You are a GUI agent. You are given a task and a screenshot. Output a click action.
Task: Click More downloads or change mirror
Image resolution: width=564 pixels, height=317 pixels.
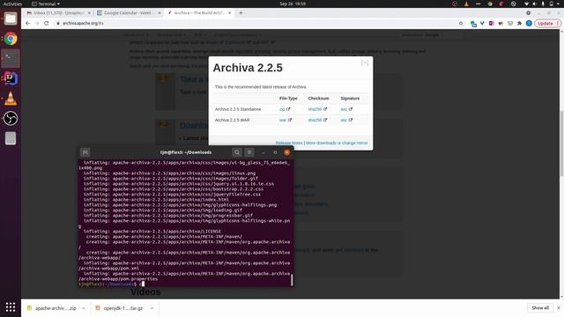click(x=337, y=143)
